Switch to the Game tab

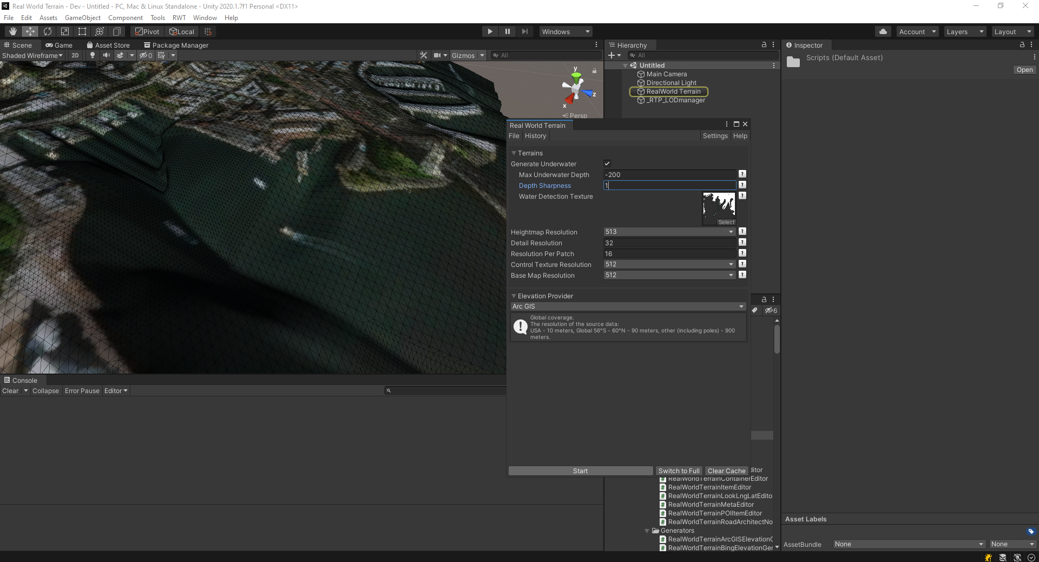pyautogui.click(x=59, y=45)
